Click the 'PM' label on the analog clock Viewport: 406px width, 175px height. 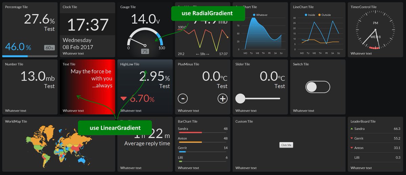(x=376, y=23)
